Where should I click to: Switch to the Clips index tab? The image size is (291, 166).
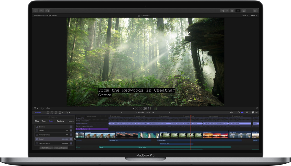pyautogui.click(x=37, y=121)
